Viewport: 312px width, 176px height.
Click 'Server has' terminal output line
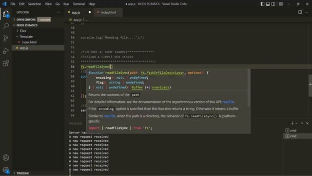tap(78, 132)
